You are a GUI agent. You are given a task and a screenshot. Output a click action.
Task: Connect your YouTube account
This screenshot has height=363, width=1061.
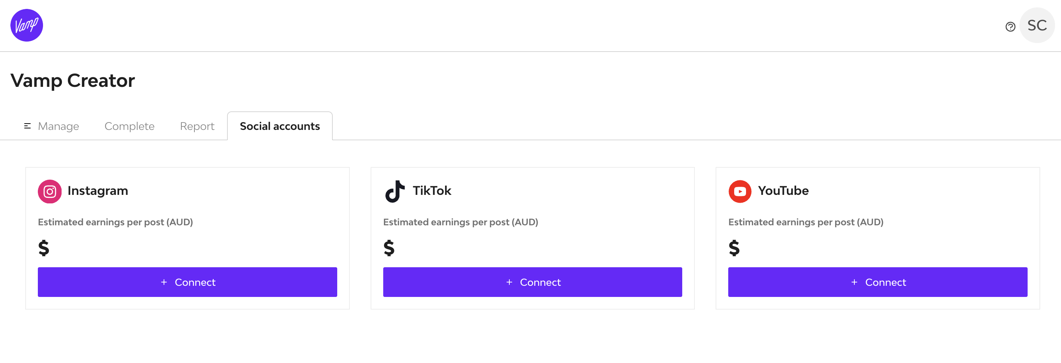tap(877, 282)
